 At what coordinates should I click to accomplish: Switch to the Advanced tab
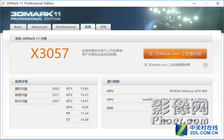39,27
